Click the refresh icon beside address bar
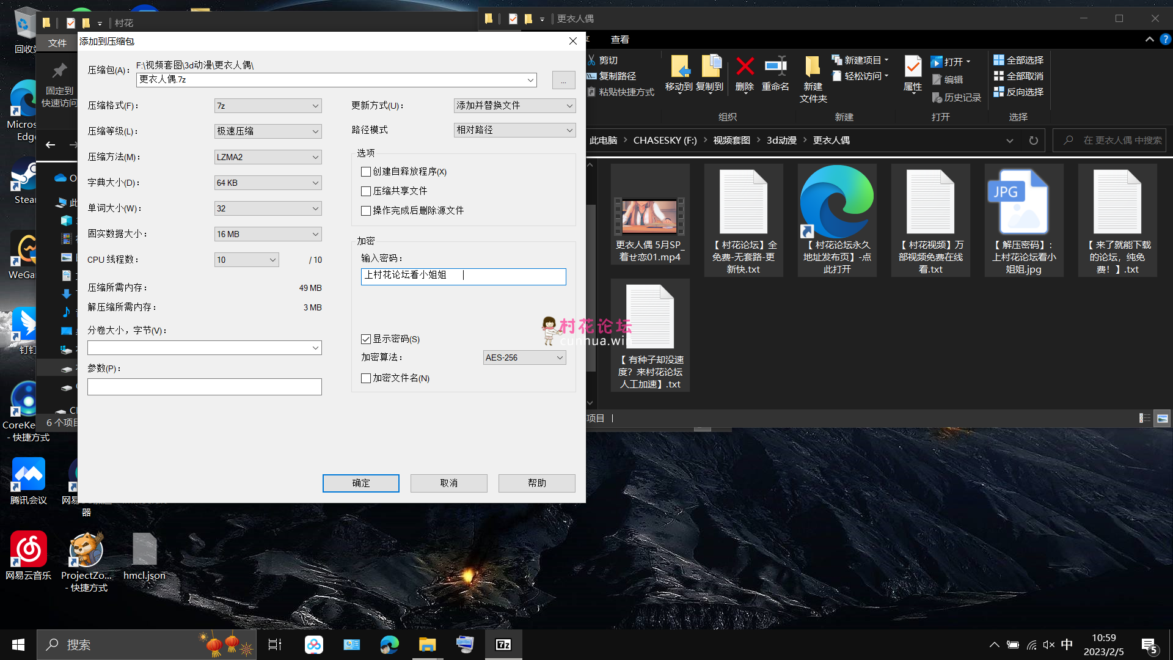This screenshot has height=660, width=1173. (x=1033, y=141)
